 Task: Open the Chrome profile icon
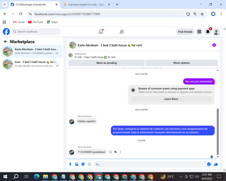(213, 14)
